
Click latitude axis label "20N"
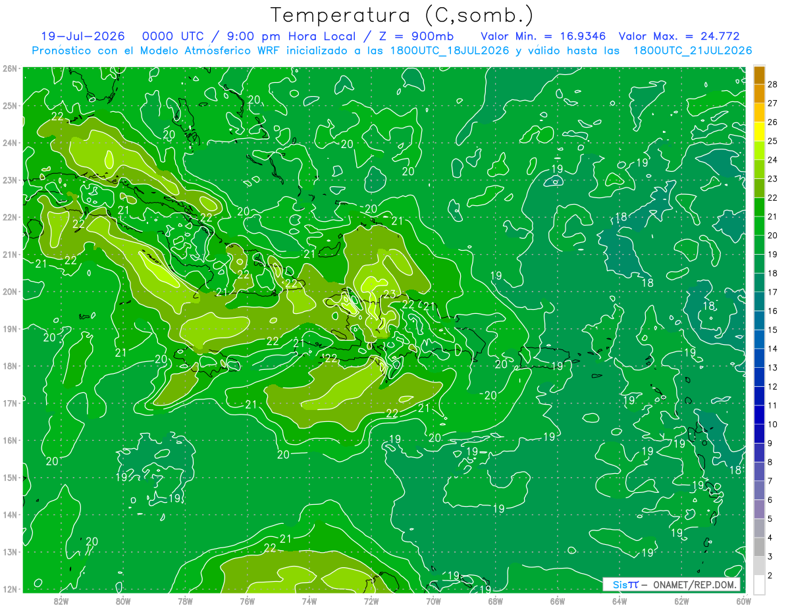click(x=9, y=292)
